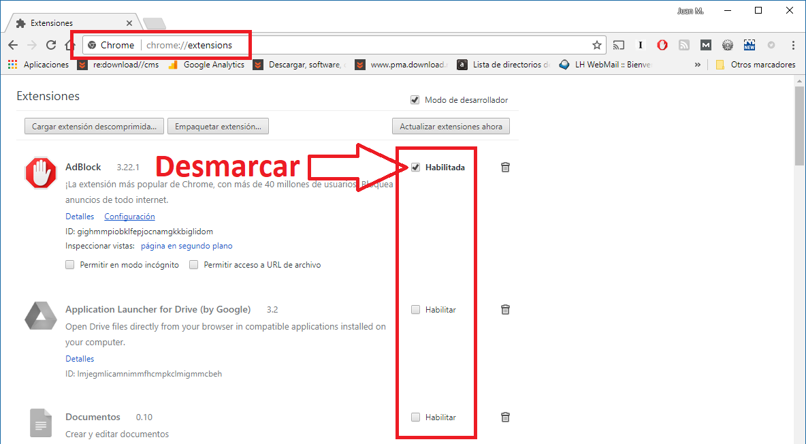Click the Cast toolbar icon
Image resolution: width=806 pixels, height=444 pixels.
(619, 45)
